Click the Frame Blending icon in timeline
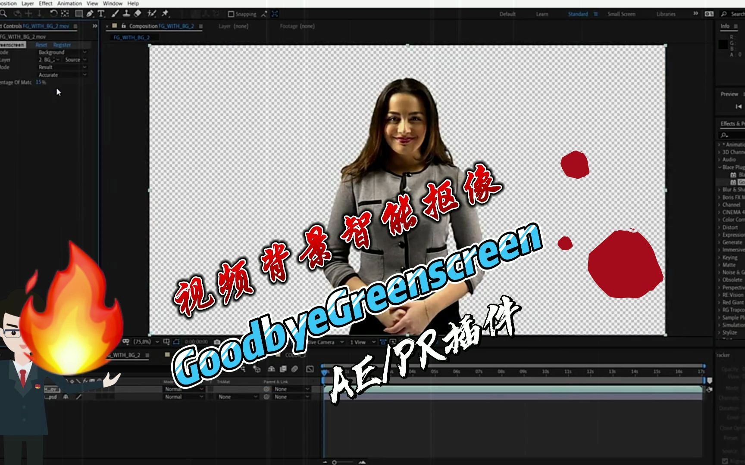745x465 pixels. pos(283,369)
